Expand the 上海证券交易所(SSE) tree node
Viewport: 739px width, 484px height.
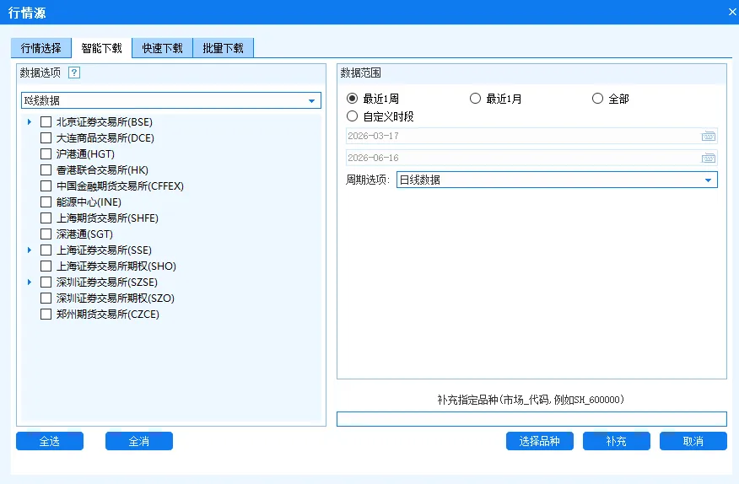30,250
